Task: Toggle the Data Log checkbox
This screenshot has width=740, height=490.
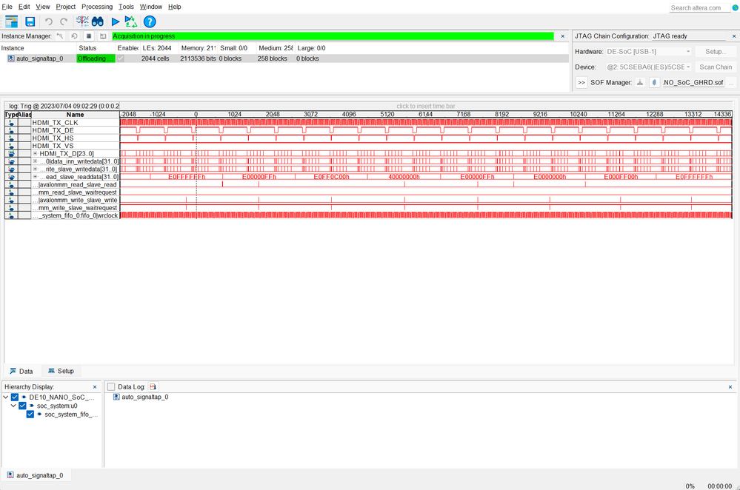Action: coord(111,386)
